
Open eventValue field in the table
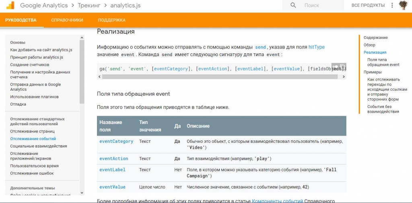113,187
